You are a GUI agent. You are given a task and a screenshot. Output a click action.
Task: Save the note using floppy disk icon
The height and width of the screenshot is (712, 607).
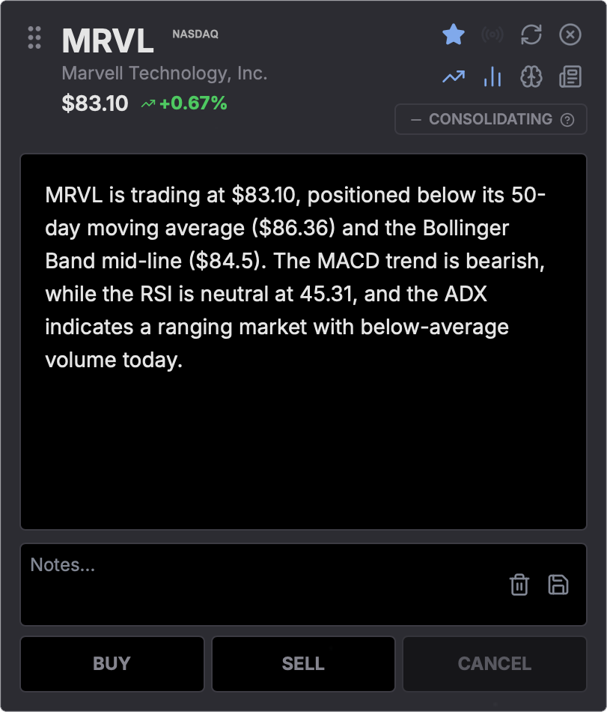[558, 585]
